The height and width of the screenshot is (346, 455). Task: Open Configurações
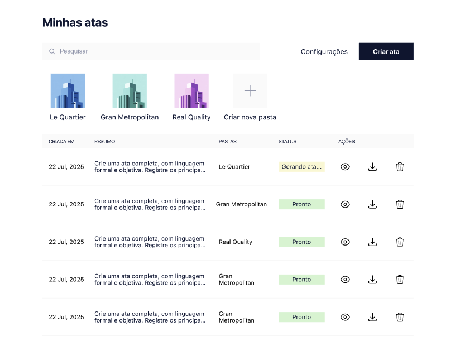[324, 52]
